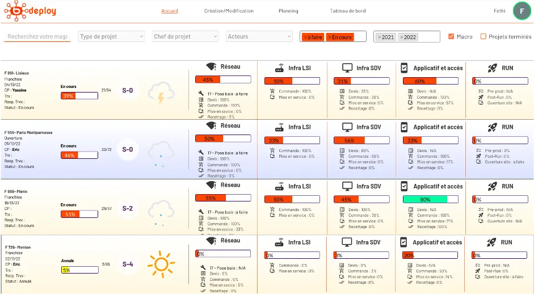Screen dimensions: 534x294
Task: Click Lisieux 39% overall progress bar
Action: pyautogui.click(x=79, y=96)
